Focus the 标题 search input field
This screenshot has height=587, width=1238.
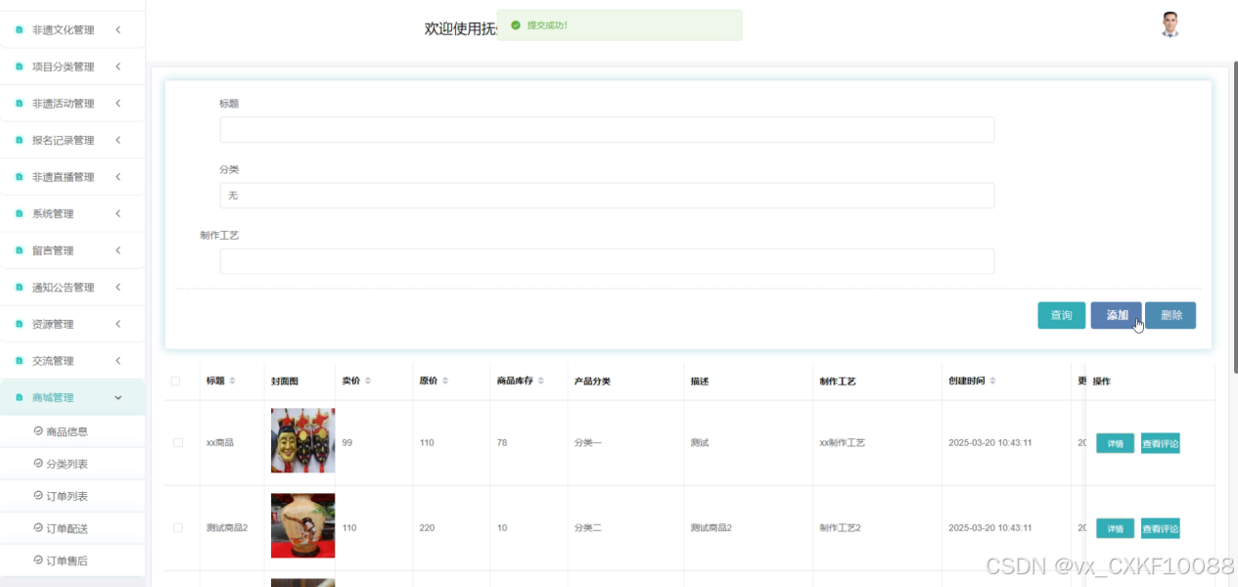607,130
